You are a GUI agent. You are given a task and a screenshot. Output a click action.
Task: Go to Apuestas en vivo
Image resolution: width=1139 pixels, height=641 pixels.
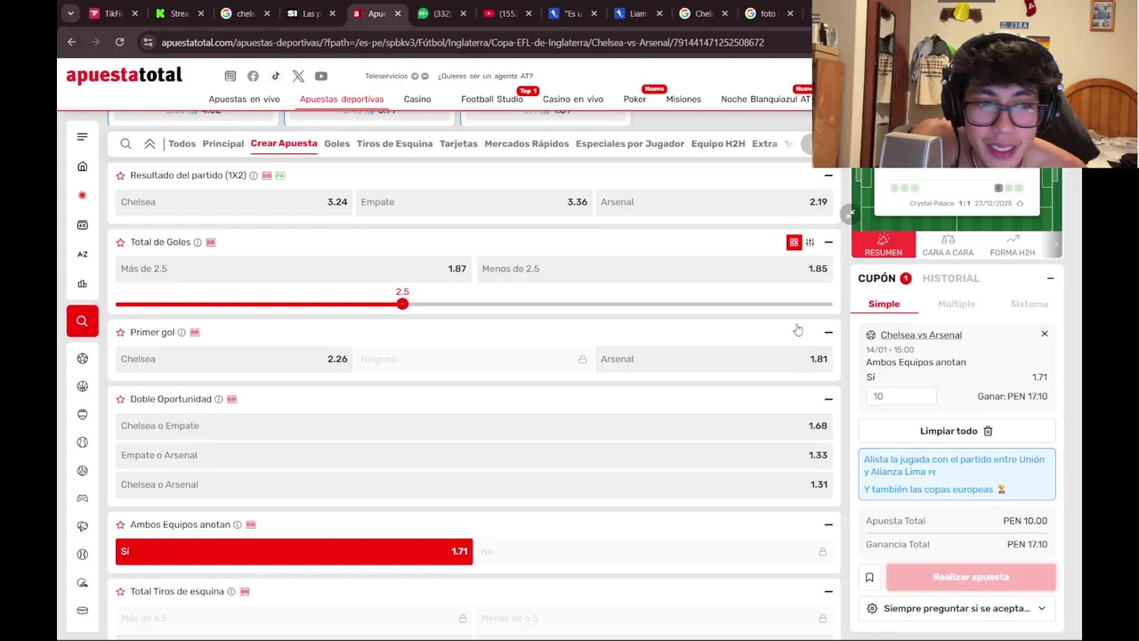point(244,99)
